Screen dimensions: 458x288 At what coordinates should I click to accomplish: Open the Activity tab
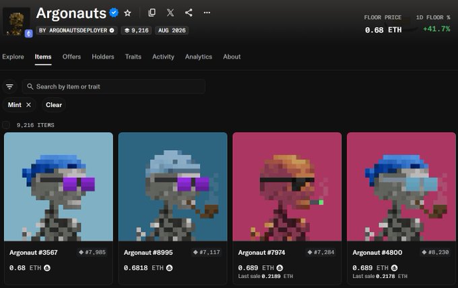coord(163,57)
